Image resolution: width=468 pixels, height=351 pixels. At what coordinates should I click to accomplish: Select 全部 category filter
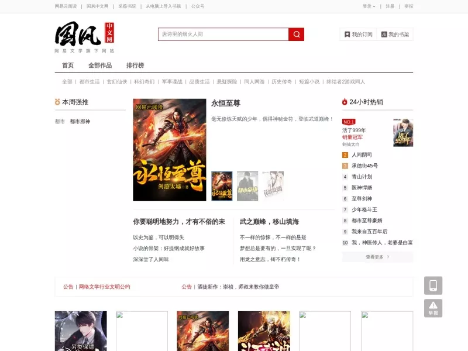coord(67,82)
